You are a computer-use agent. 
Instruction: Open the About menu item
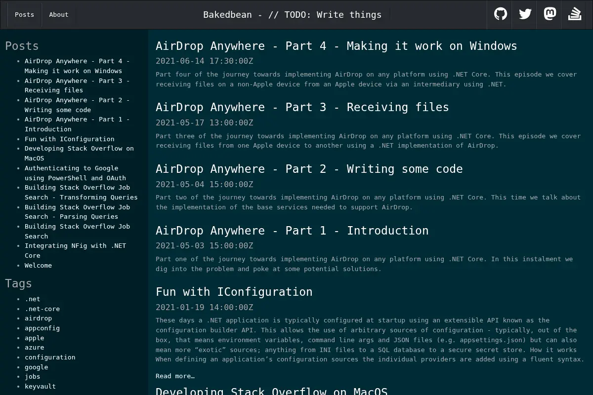(59, 14)
